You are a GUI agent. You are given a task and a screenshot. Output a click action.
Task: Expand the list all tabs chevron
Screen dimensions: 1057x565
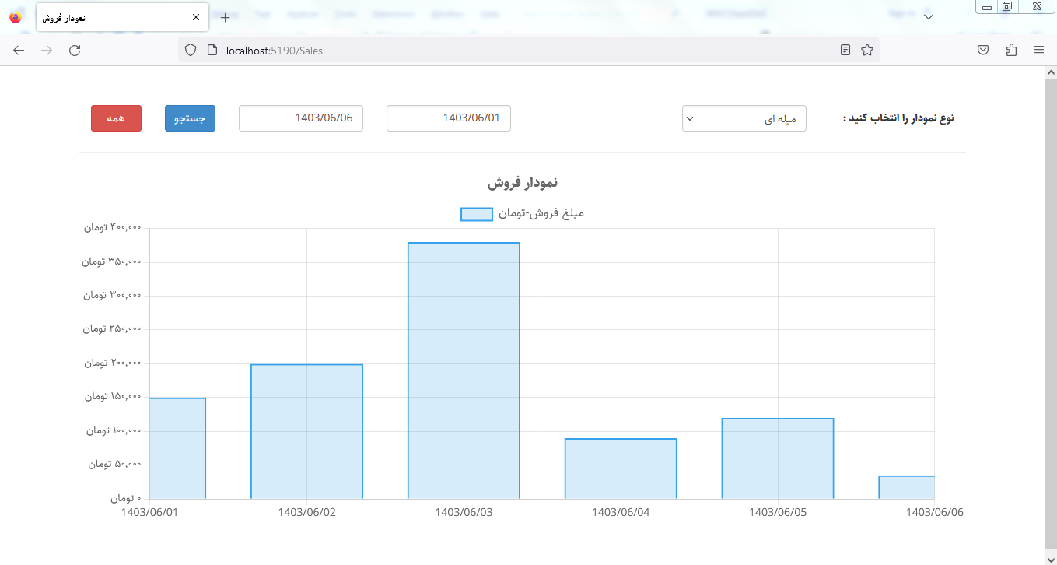tap(928, 17)
